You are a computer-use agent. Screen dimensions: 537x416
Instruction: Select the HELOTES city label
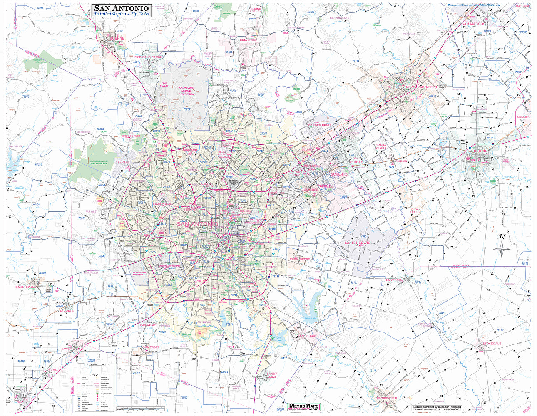[x=122, y=161]
